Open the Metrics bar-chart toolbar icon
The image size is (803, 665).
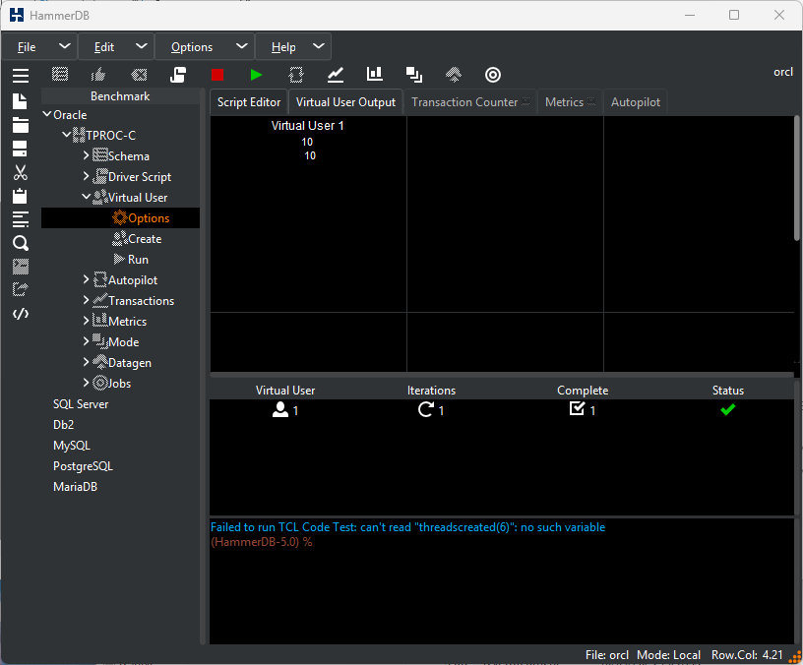pyautogui.click(x=374, y=74)
